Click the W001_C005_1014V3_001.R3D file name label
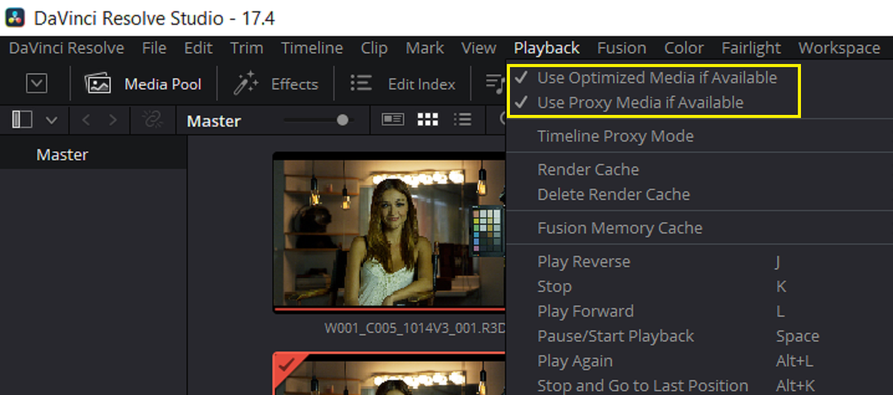 pos(415,328)
